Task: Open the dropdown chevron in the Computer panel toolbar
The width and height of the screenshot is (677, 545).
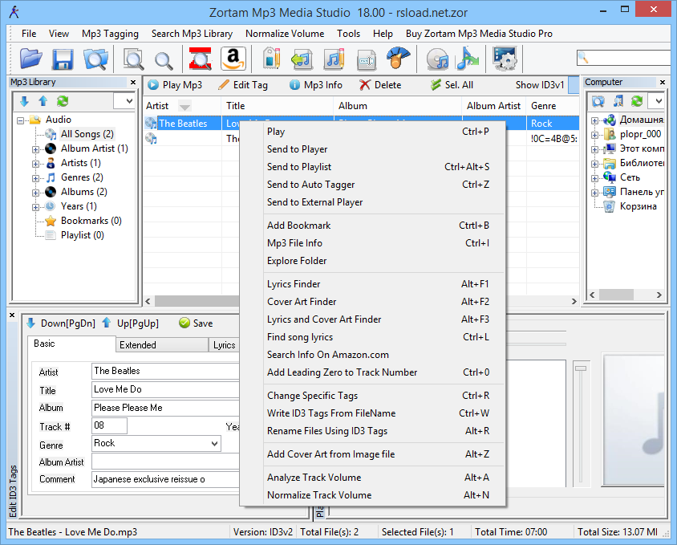Action: [x=659, y=101]
